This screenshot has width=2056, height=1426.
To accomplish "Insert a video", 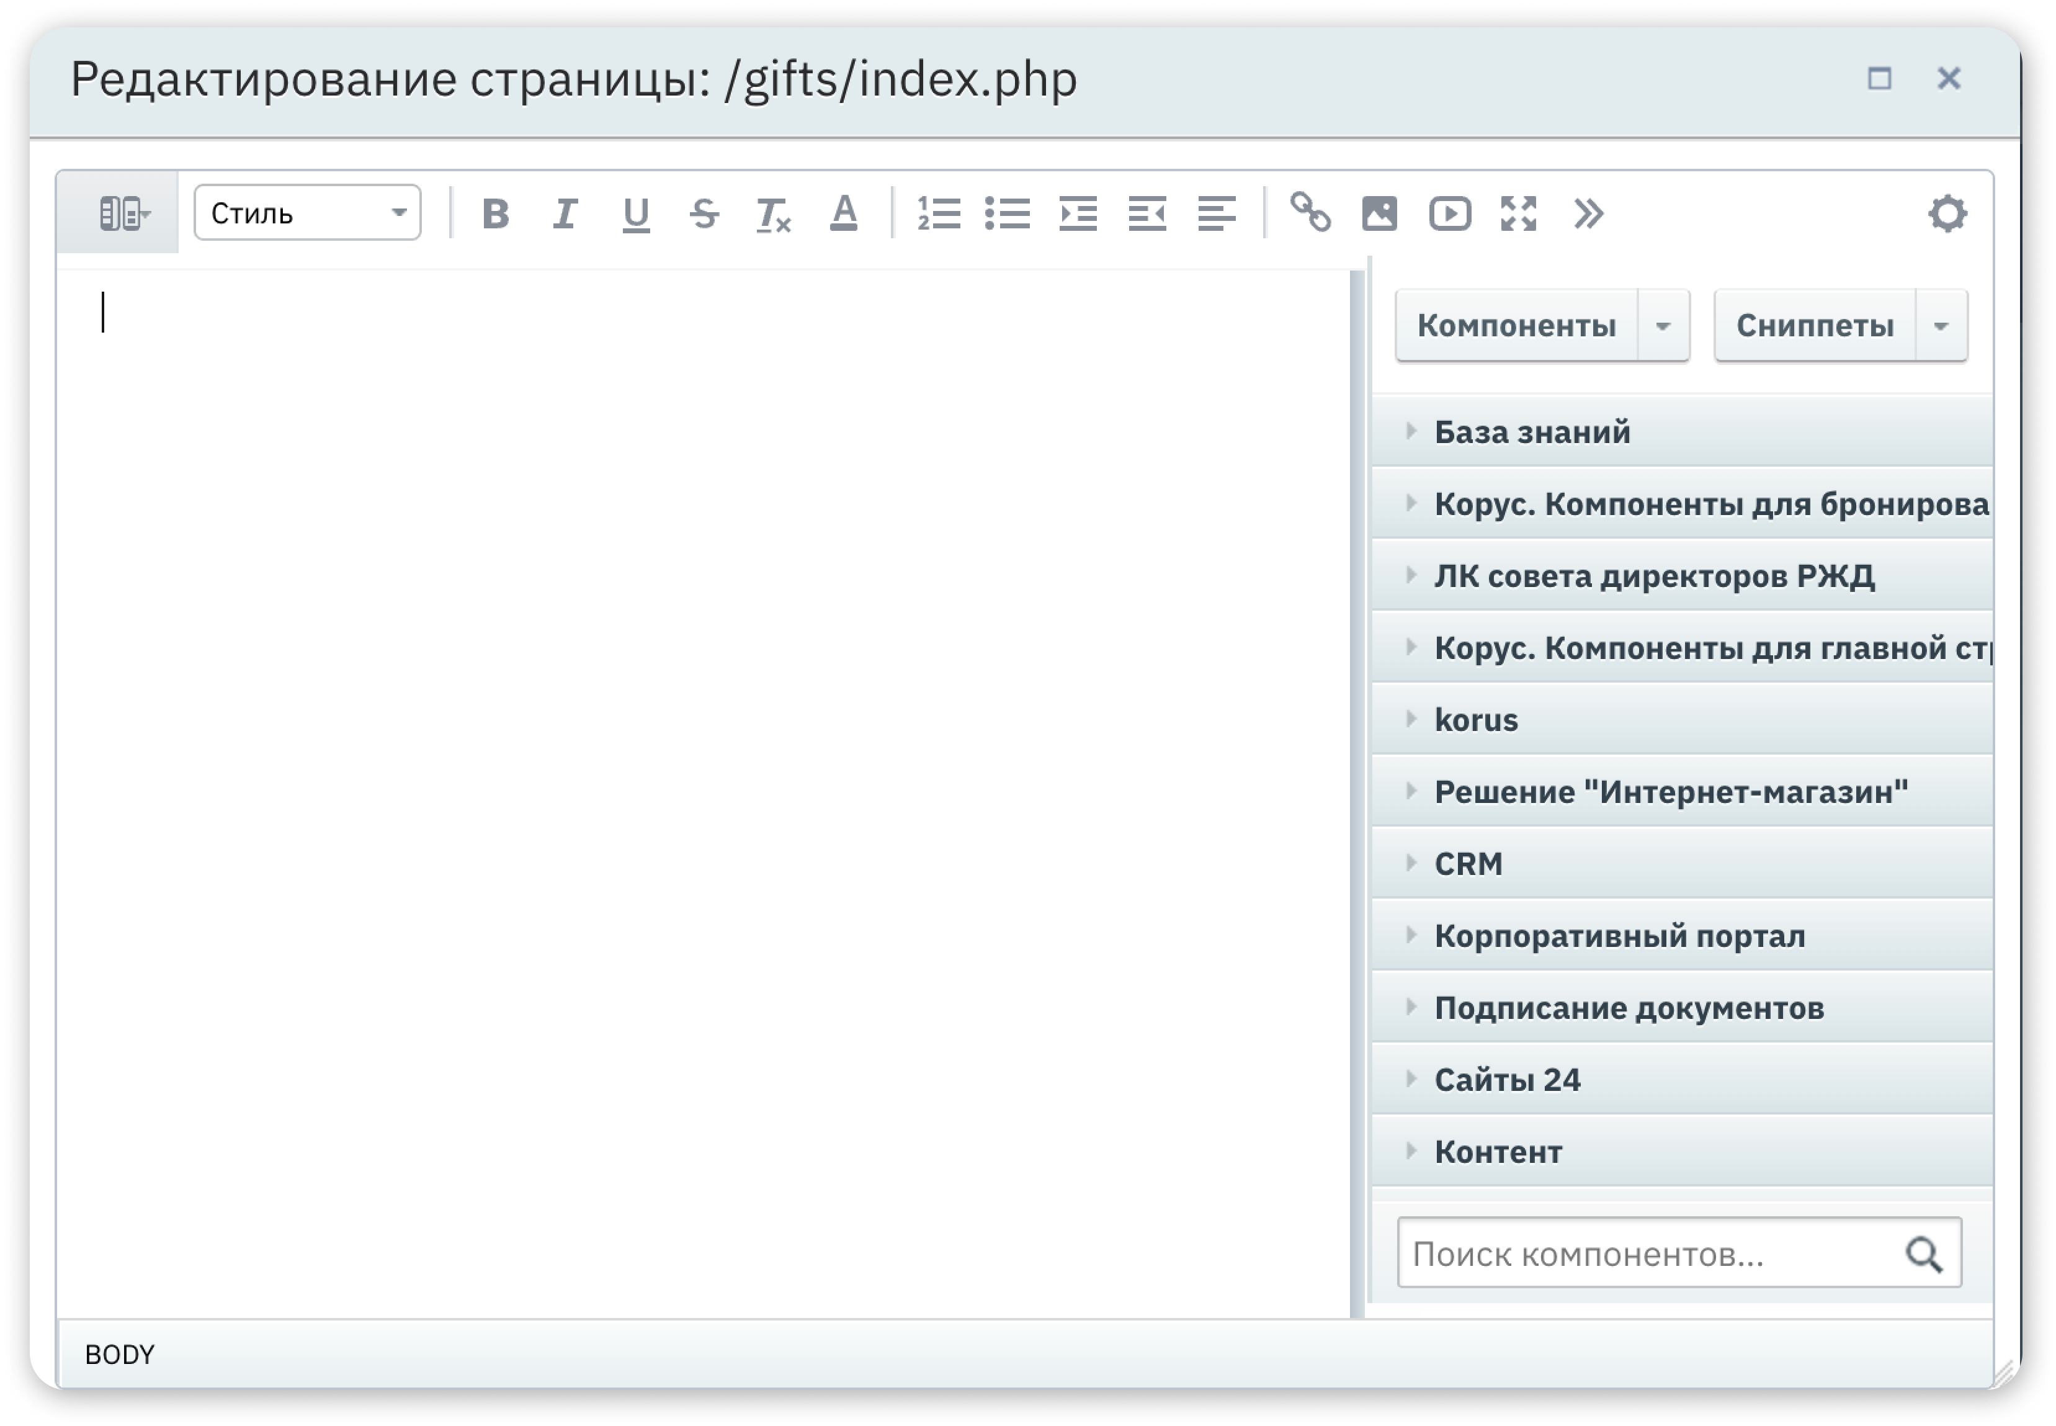I will [x=1449, y=213].
